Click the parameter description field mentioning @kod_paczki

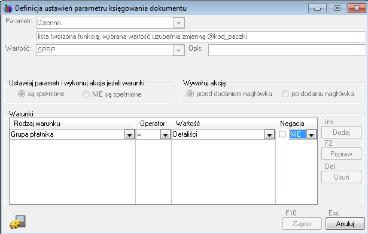coord(201,36)
